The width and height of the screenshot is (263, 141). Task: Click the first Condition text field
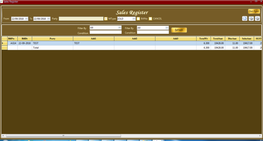coord(106,32)
